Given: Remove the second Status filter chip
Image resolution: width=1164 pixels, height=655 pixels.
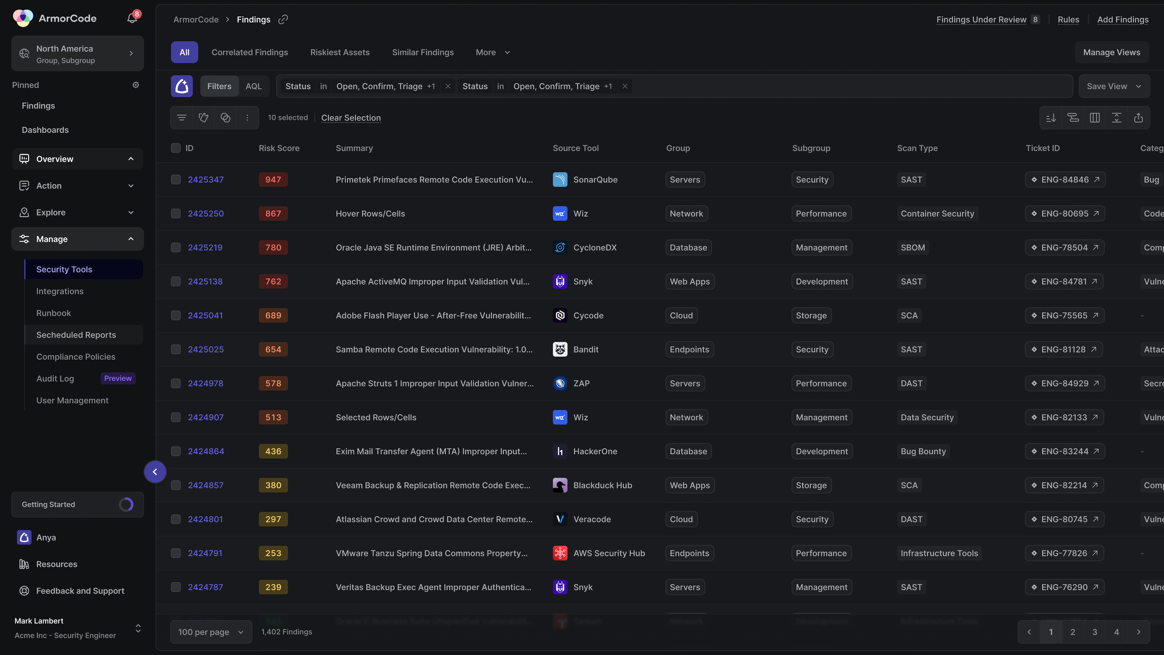Looking at the screenshot, I should coord(625,86).
